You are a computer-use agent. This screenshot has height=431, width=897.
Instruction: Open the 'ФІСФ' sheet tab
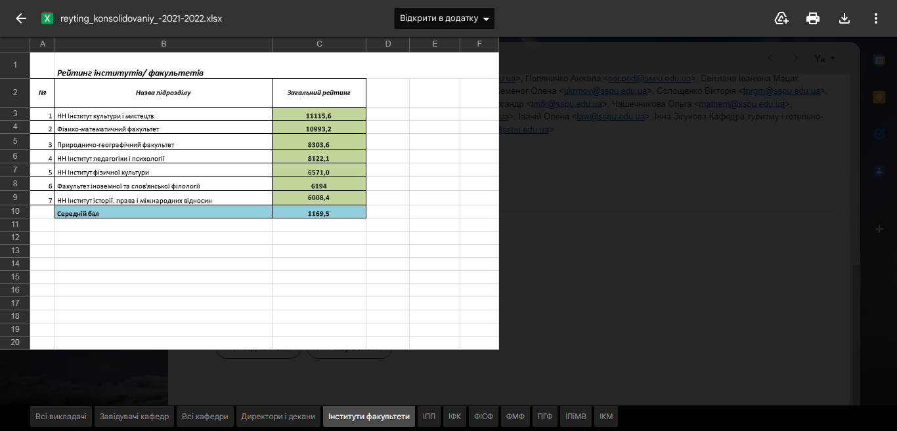[x=483, y=417]
